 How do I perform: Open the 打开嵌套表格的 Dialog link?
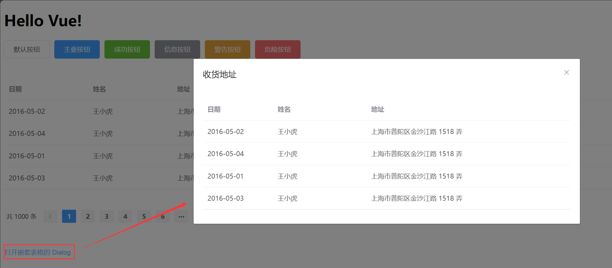[x=38, y=252]
